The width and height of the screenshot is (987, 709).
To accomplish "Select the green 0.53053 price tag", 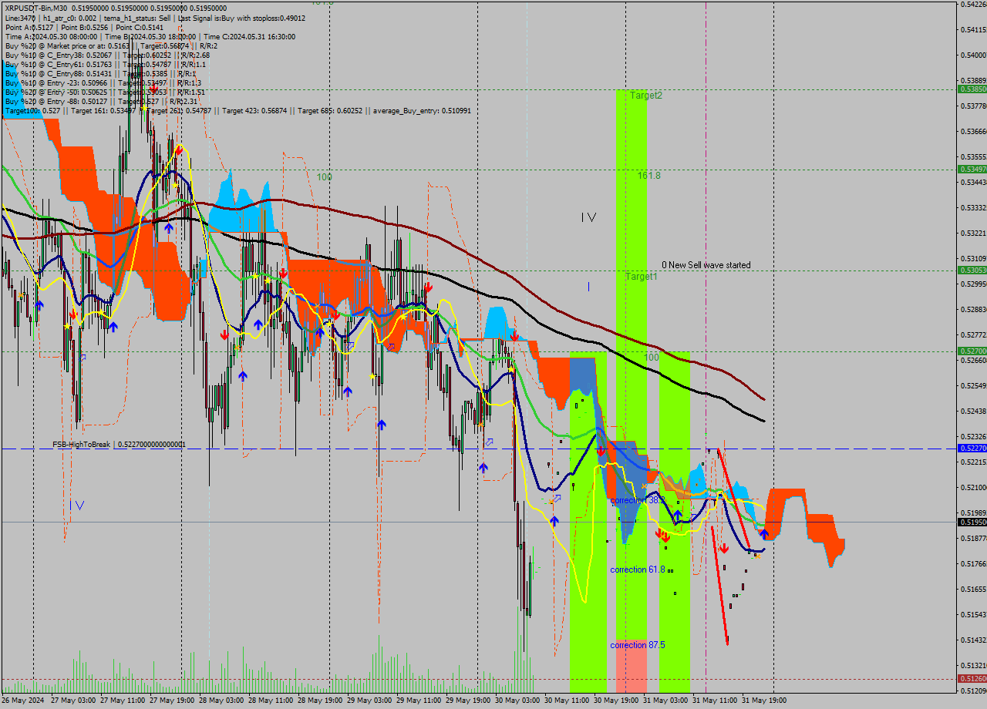I will (x=972, y=270).
